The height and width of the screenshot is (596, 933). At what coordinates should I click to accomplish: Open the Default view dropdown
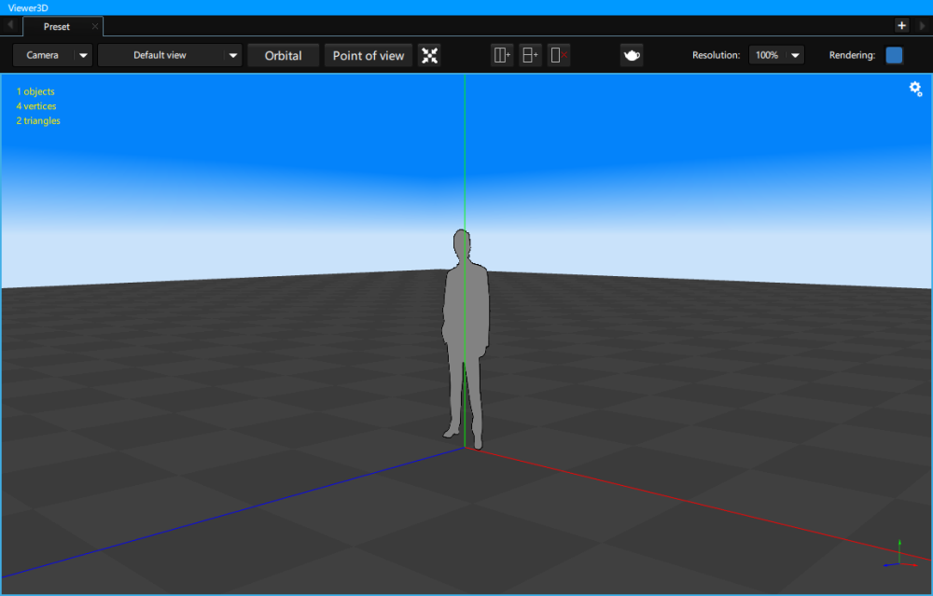click(x=169, y=55)
